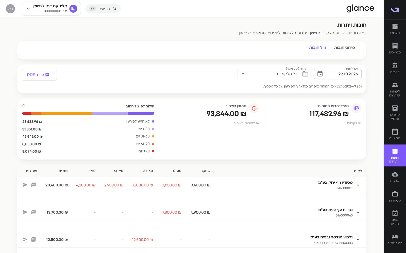406x253 pixels.
Task: Click the 7,800.00 ₪ overdue amount
Action: pyautogui.click(x=172, y=213)
